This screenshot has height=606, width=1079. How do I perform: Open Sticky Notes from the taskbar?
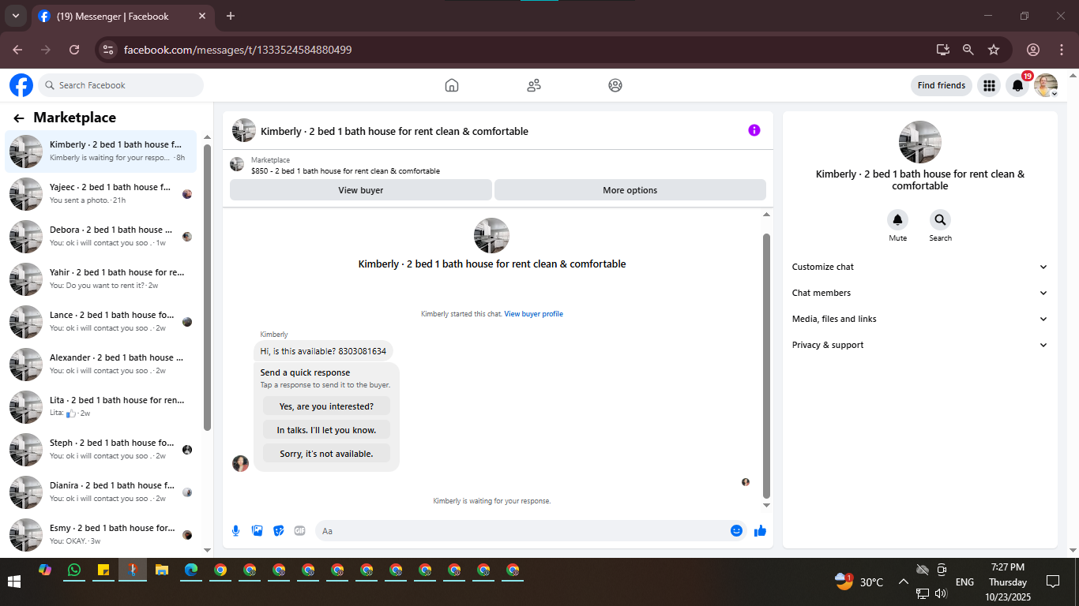point(103,570)
